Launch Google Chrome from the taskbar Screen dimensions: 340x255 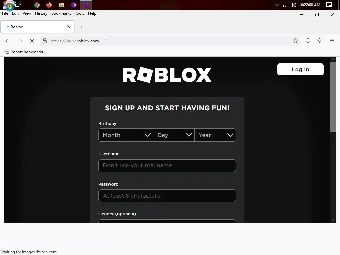pyautogui.click(x=37, y=5)
